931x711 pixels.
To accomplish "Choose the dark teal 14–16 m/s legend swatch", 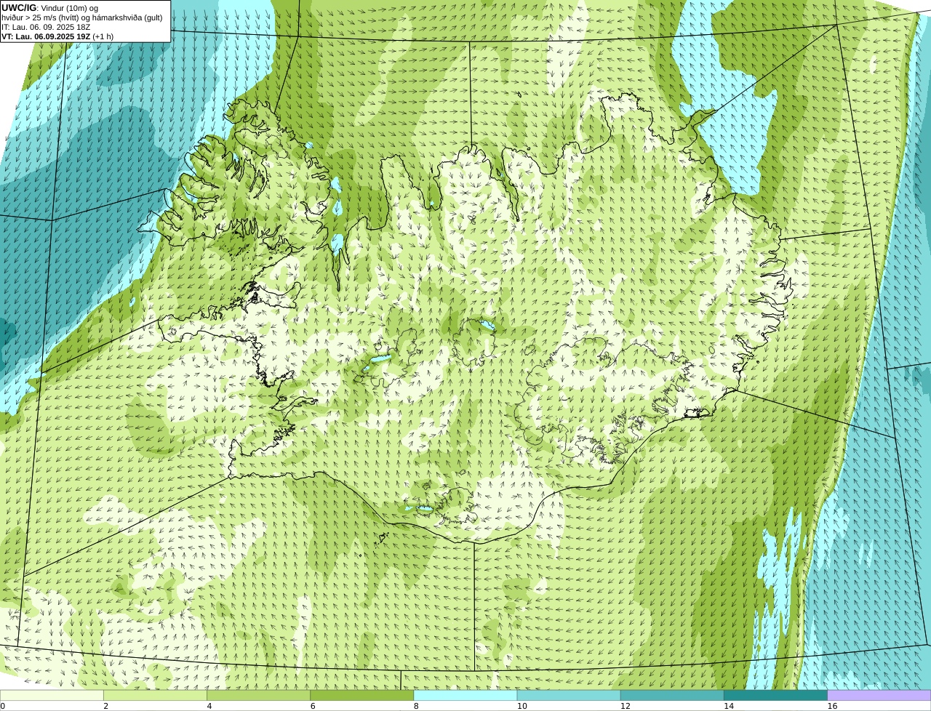I will 775,695.
